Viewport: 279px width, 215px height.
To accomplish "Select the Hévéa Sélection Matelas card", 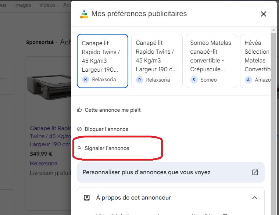I will (255, 61).
